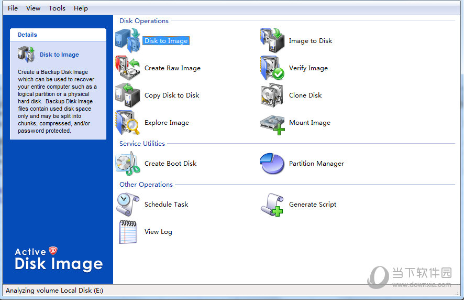Click the 'Create a Backup Disk Image' description text

point(57,101)
